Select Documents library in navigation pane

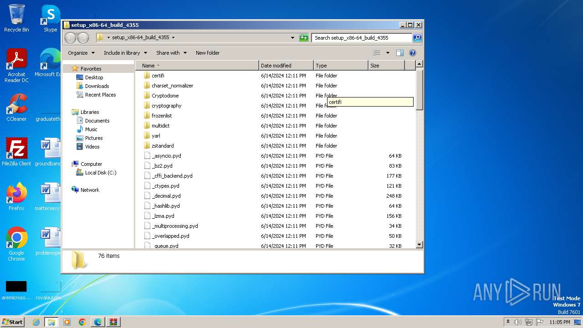click(x=97, y=121)
